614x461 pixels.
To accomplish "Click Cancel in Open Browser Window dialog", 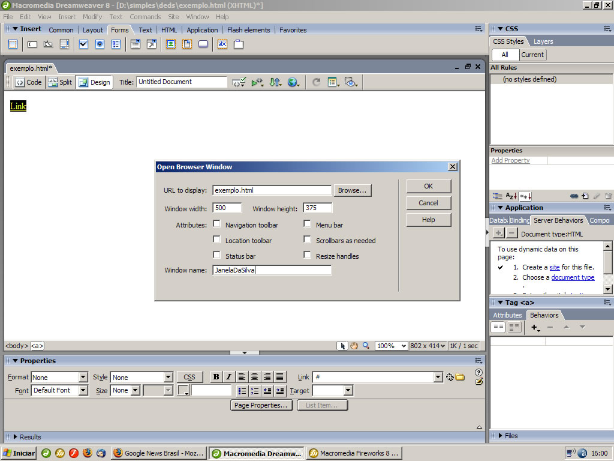I will pos(428,203).
